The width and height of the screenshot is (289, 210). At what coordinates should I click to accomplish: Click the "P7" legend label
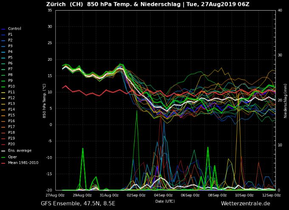pos(10,69)
